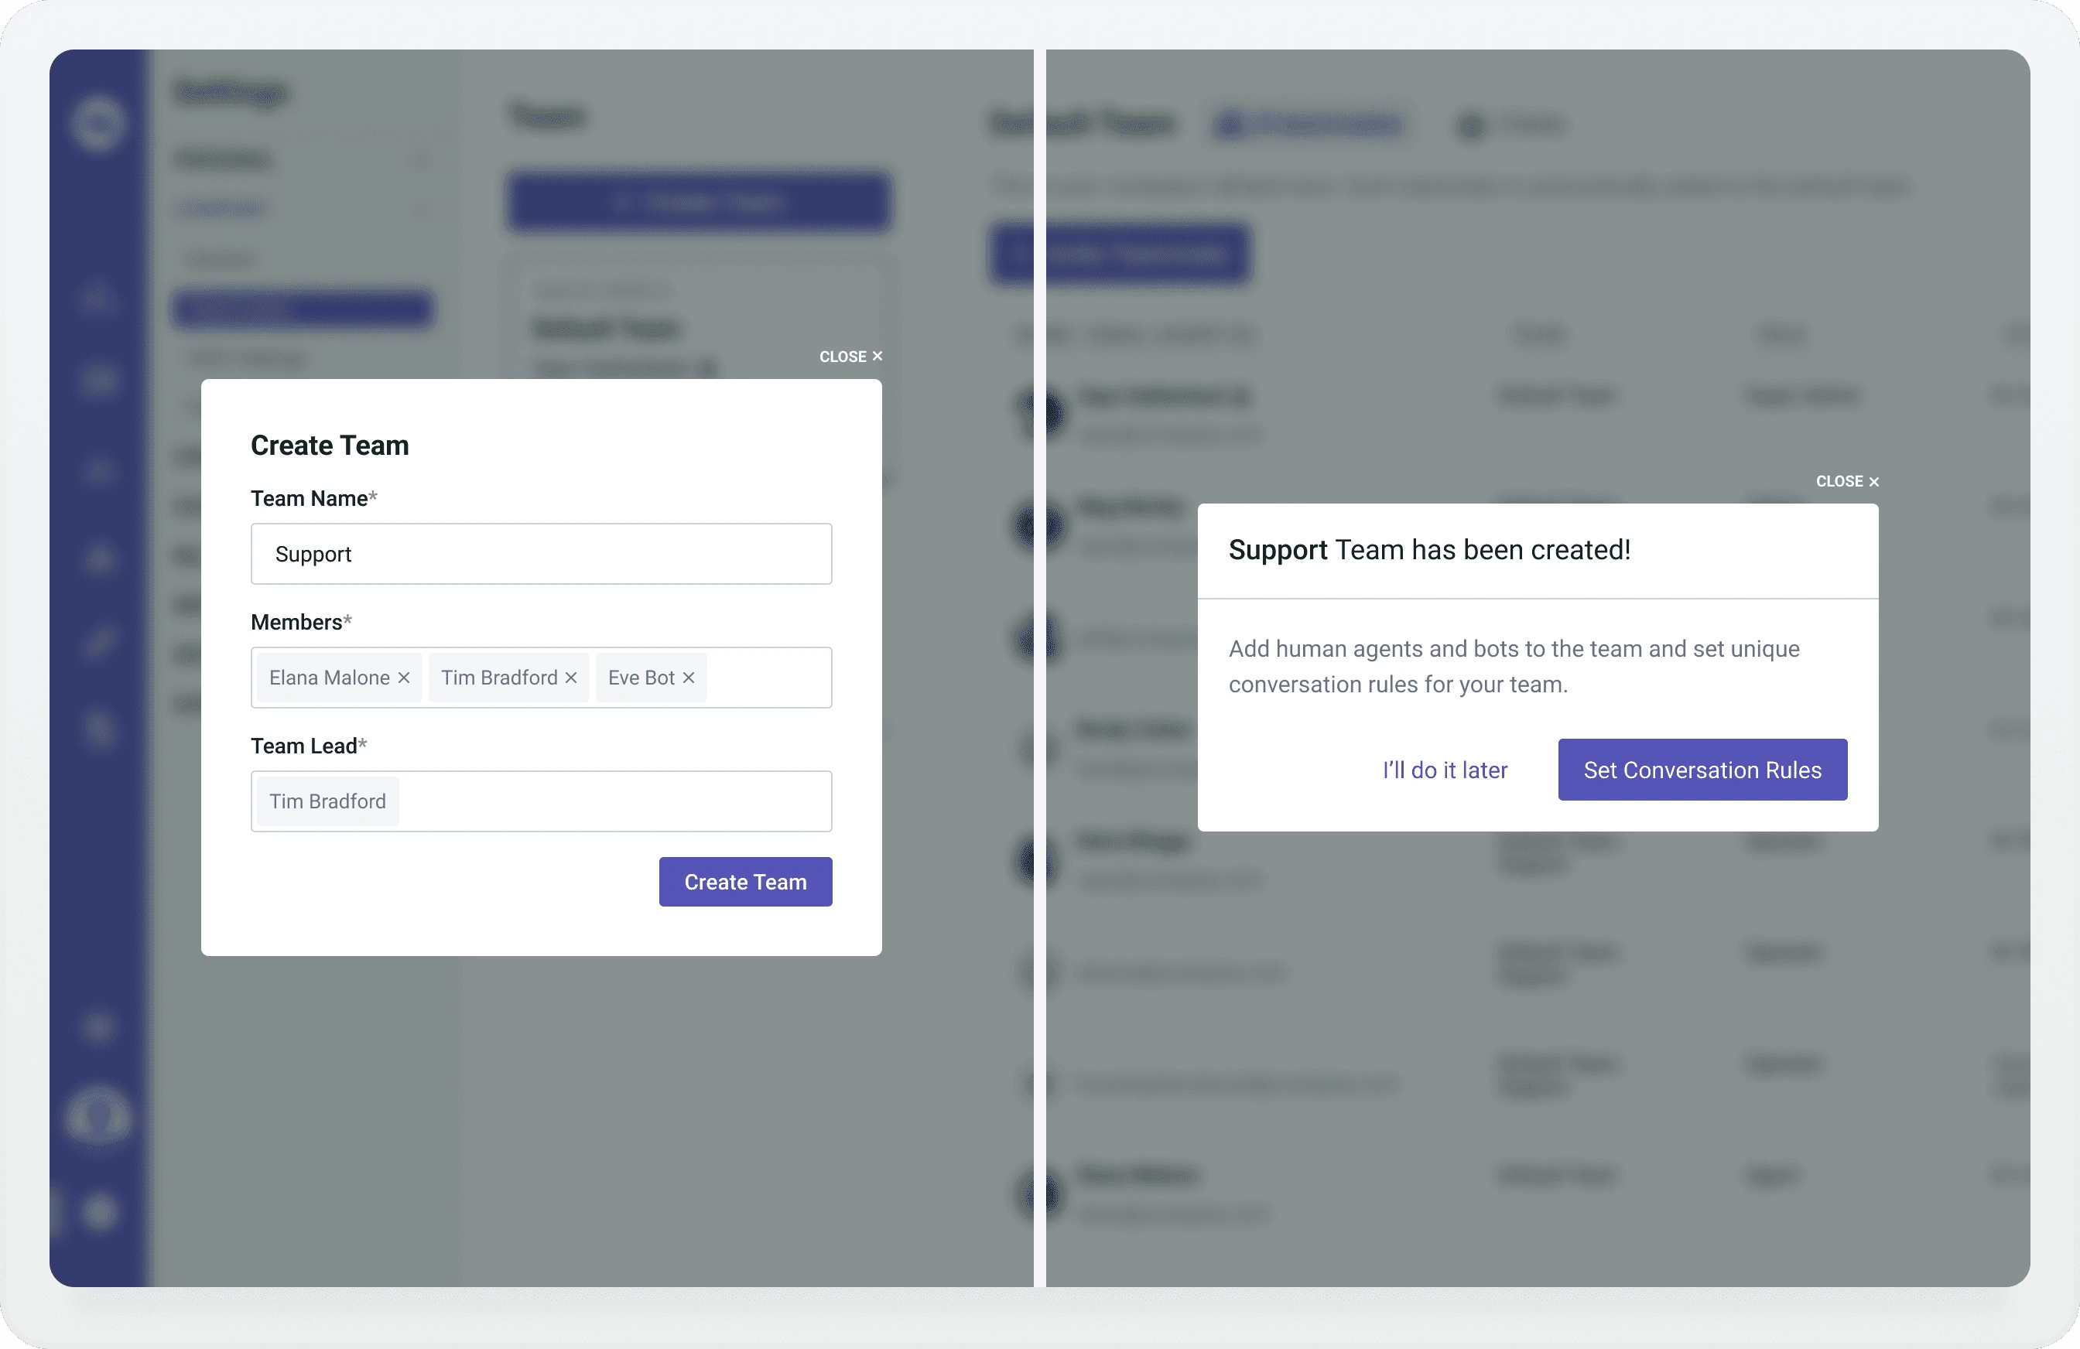Viewport: 2080px width, 1349px height.
Task: Remove Tim Bradford member tag
Action: click(x=571, y=678)
